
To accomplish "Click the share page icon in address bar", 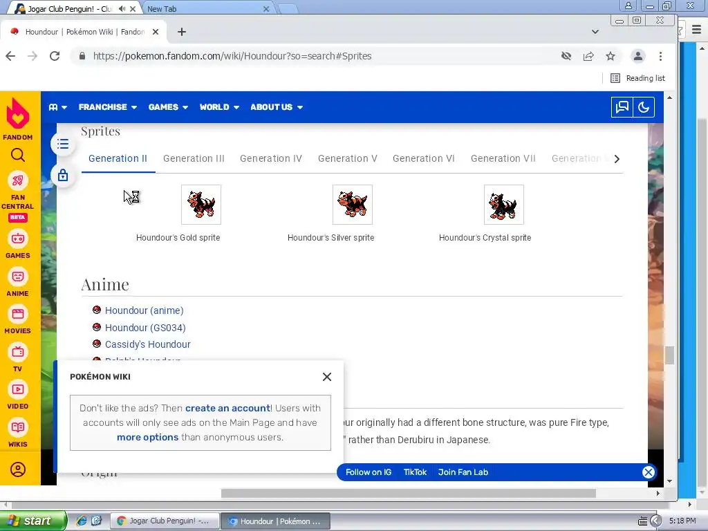I will point(588,56).
